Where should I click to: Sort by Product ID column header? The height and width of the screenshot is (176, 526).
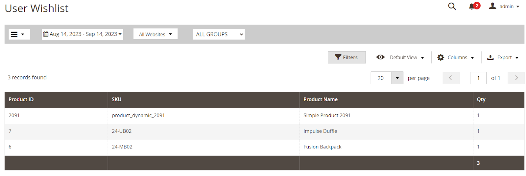pos(21,100)
